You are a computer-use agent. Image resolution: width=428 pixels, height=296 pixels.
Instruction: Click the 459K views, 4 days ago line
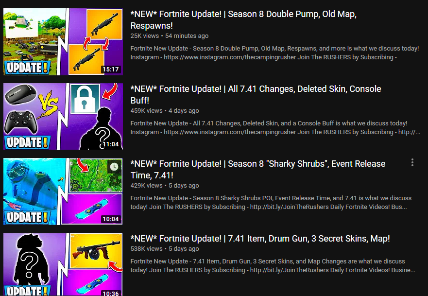pos(165,111)
